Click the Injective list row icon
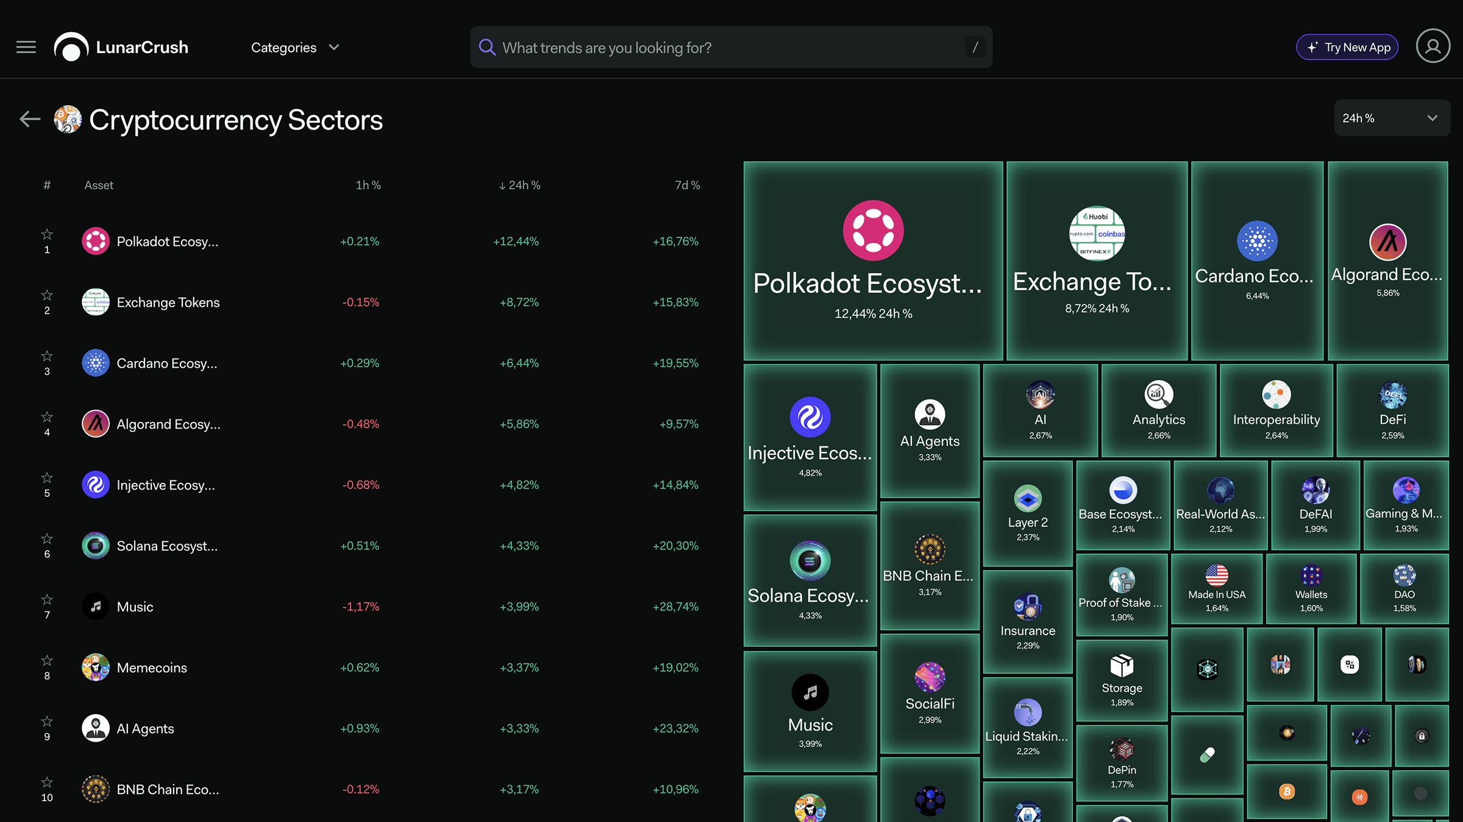This screenshot has height=822, width=1463. [96, 485]
